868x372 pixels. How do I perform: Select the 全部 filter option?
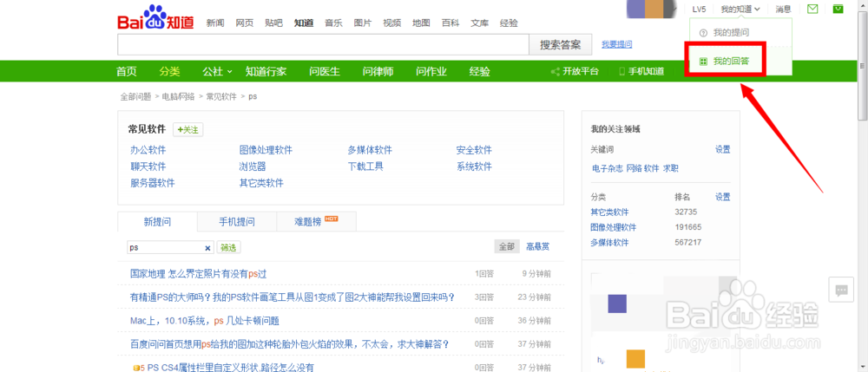point(507,246)
